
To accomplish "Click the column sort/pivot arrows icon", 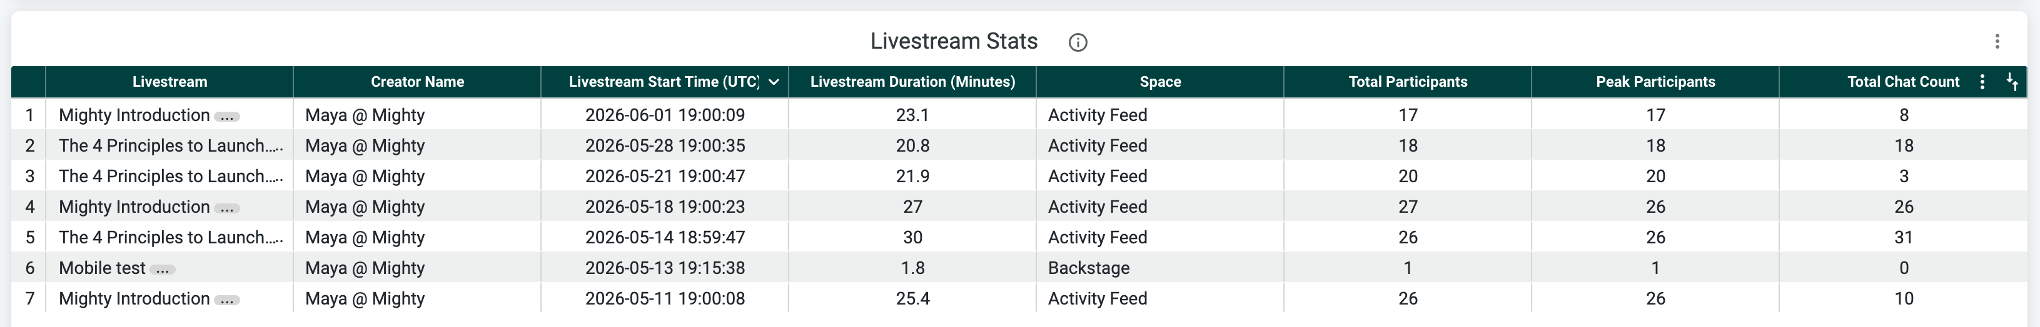I will point(2011,82).
